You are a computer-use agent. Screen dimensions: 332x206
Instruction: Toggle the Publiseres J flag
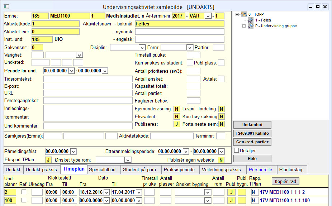click(x=177, y=124)
